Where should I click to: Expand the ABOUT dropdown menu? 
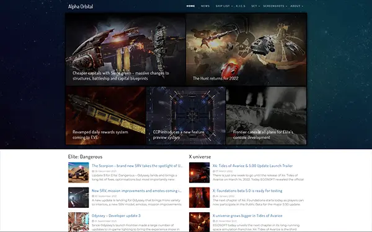[296, 6]
